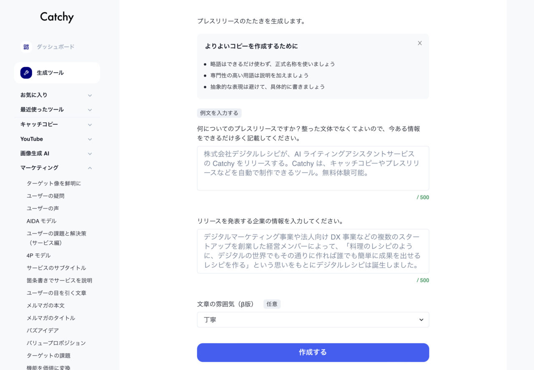Close the よりよいコピー tips box
The height and width of the screenshot is (370, 534).
420,43
